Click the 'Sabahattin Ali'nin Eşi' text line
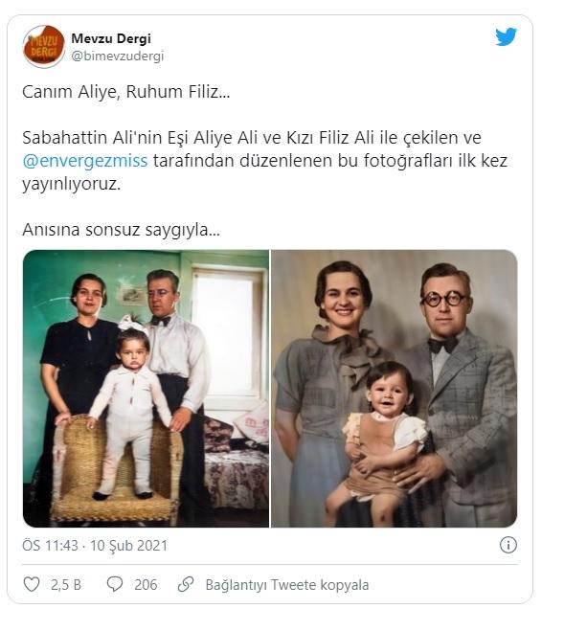The image size is (587, 631). 252,138
